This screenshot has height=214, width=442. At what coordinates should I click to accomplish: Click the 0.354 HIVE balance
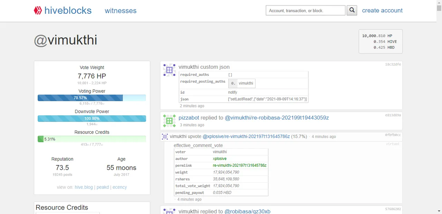tap(385, 41)
